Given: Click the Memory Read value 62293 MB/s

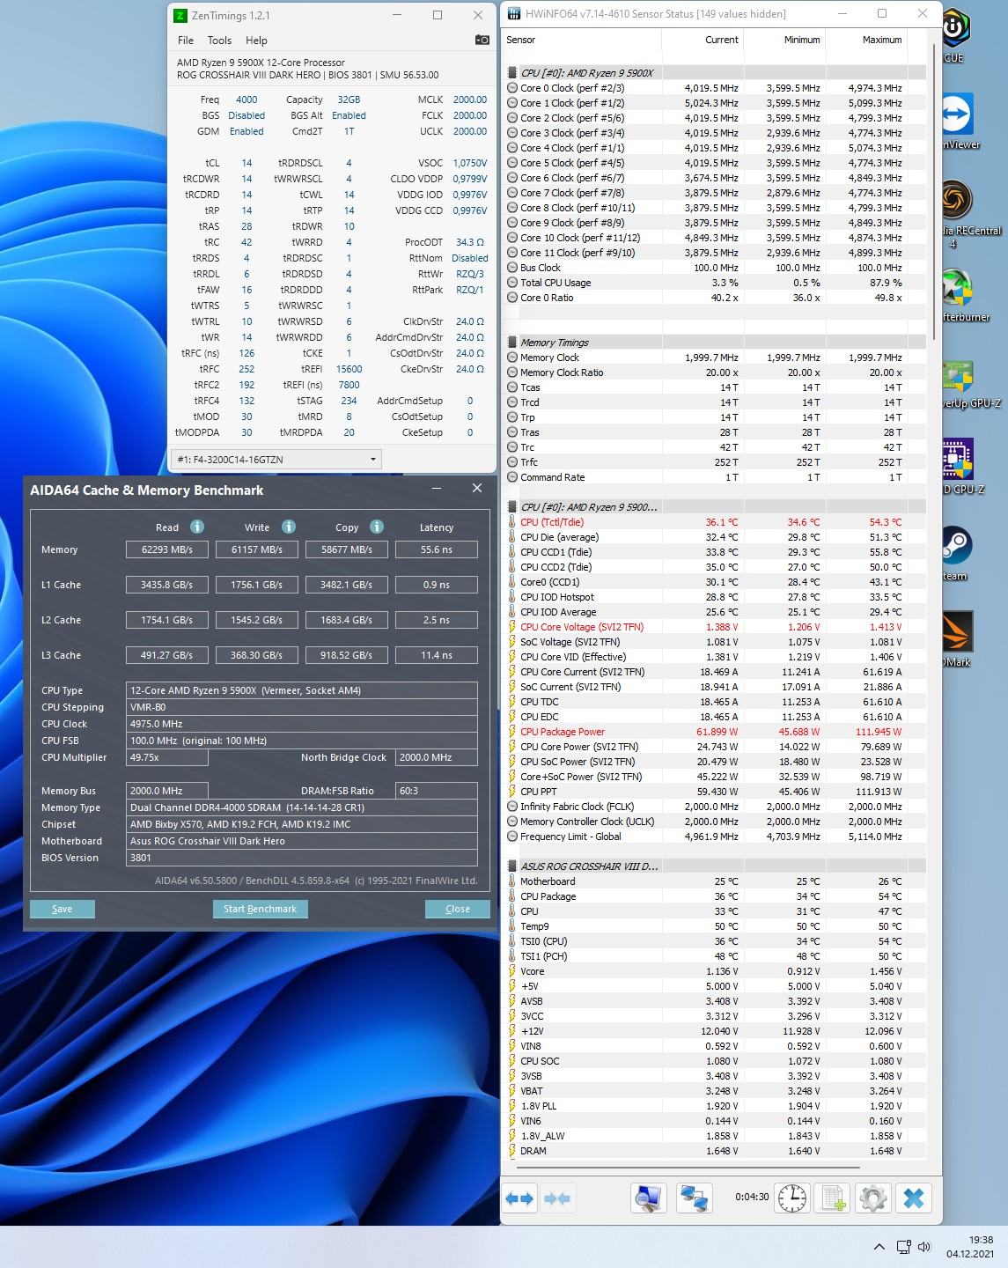Looking at the screenshot, I should [x=166, y=549].
